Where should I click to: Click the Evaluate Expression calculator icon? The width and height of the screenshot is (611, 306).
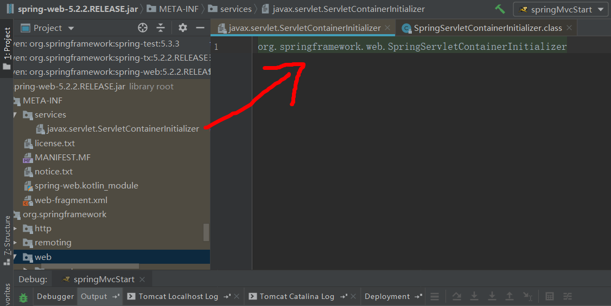pyautogui.click(x=550, y=296)
